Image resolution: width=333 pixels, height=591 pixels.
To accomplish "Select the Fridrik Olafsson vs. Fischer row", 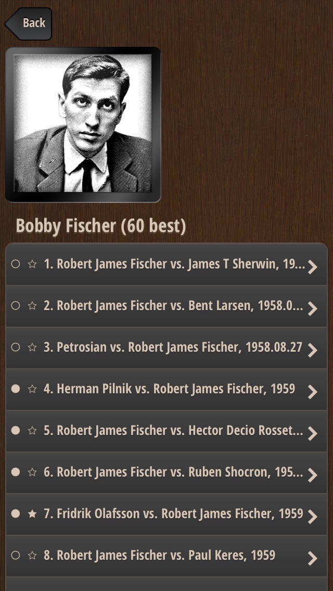I will (x=166, y=514).
